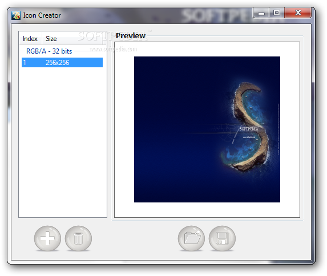Close the Icon Creator window
Image resolution: width=327 pixels, height=276 pixels.
[298, 13]
